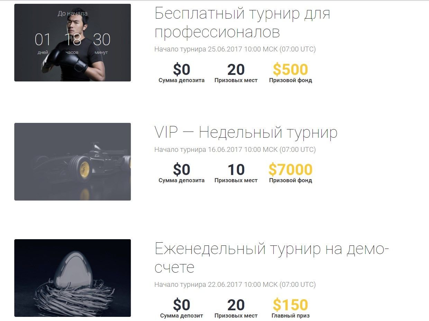Click the 'Главный приз' label
This screenshot has height=321, width=429.
[x=291, y=315]
